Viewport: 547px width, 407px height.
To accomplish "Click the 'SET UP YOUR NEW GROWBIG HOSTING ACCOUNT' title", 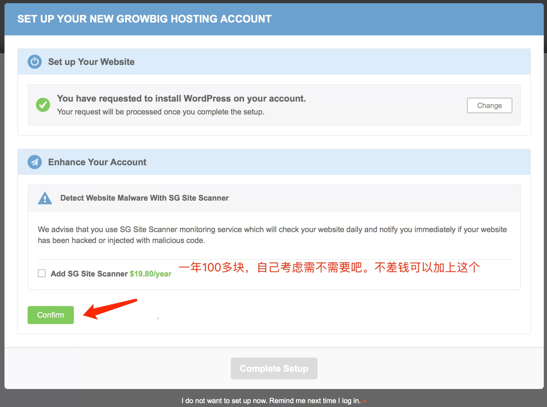I will 144,19.
